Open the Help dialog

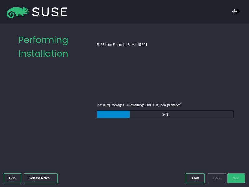12,178
